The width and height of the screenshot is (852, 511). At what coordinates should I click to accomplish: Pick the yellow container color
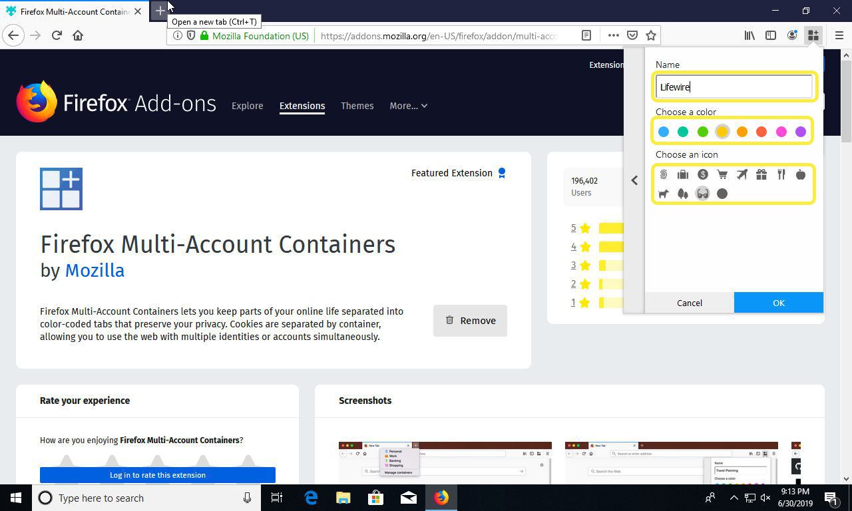point(722,132)
